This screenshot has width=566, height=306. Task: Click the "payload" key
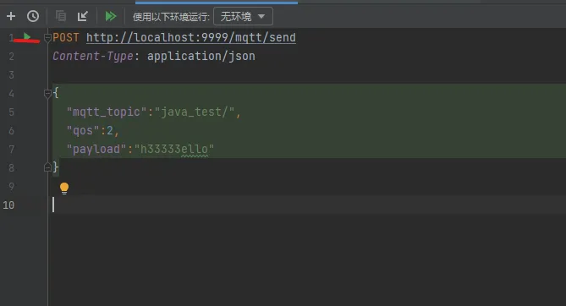[96, 149]
